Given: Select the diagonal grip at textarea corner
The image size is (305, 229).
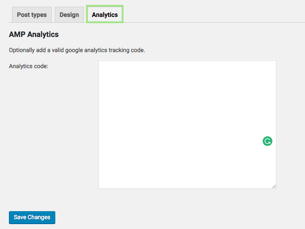Looking at the screenshot, I should pos(274,186).
